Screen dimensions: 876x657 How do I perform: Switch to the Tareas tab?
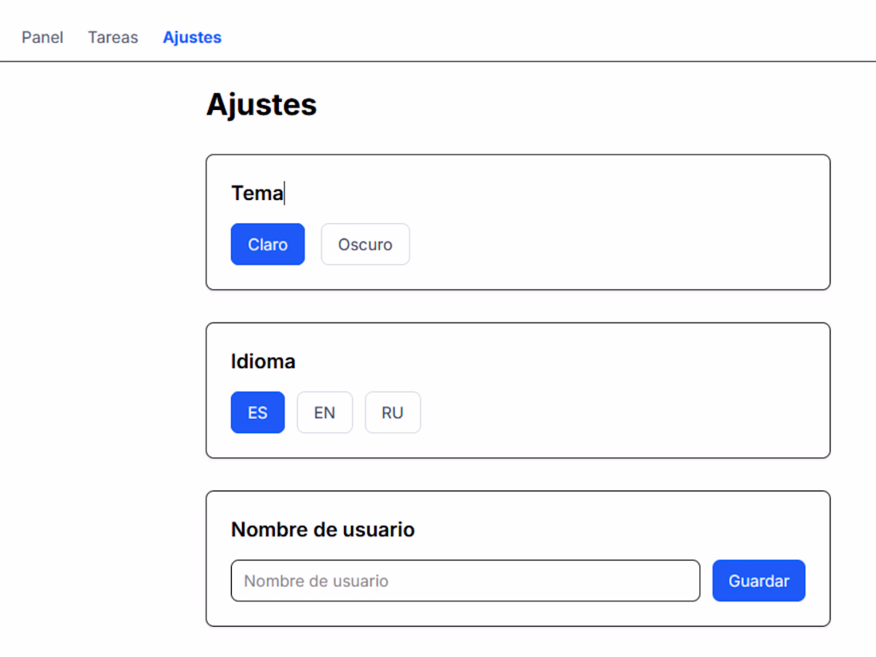(113, 37)
